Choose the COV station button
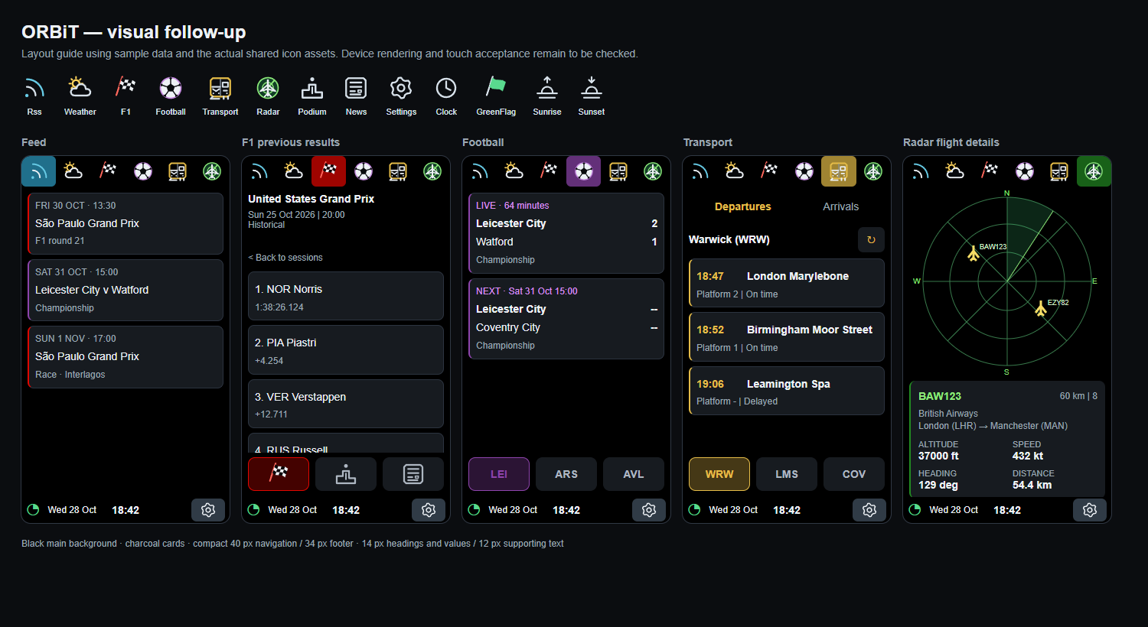1148x627 pixels. click(854, 474)
